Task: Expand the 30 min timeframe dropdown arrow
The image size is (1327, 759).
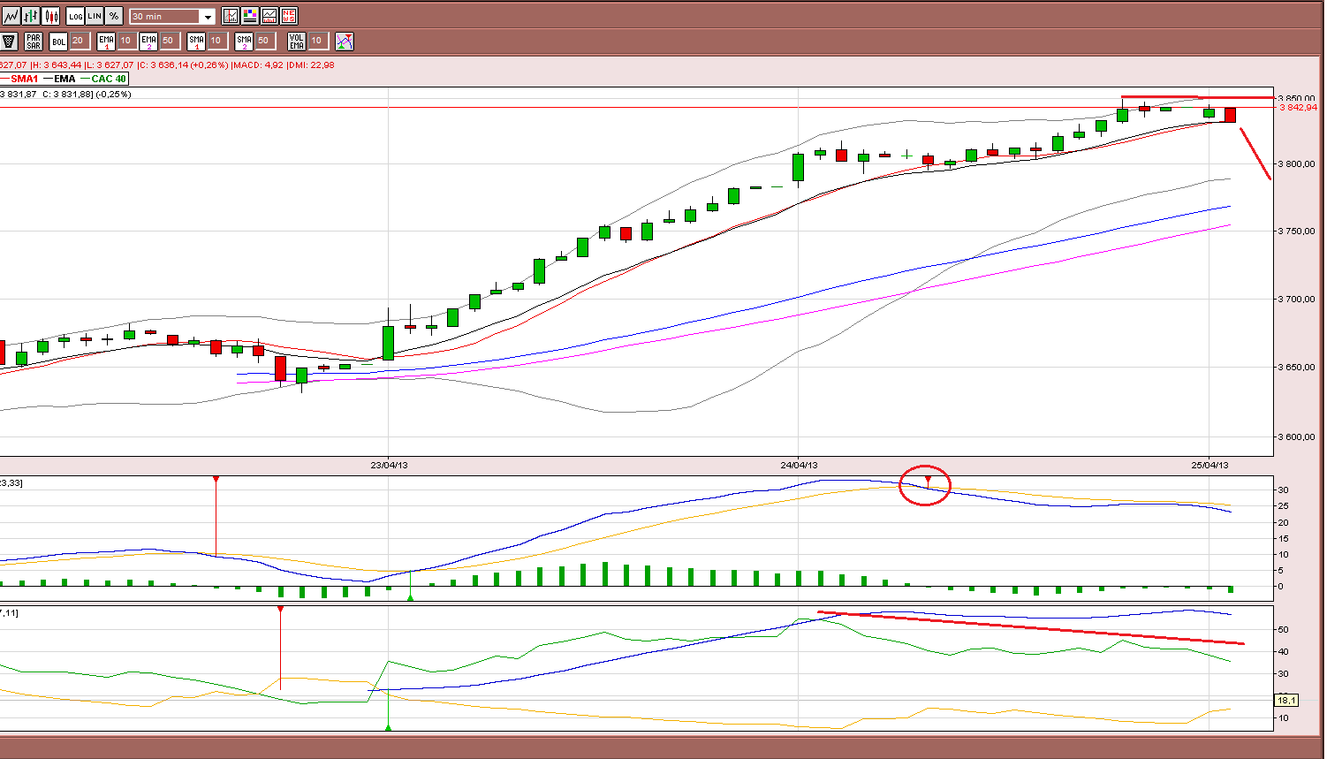Action: pyautogui.click(x=208, y=17)
